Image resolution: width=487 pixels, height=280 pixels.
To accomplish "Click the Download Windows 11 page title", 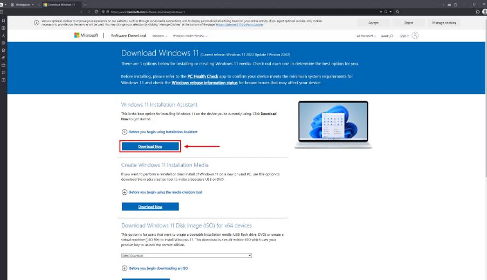I will pyautogui.click(x=160, y=53).
